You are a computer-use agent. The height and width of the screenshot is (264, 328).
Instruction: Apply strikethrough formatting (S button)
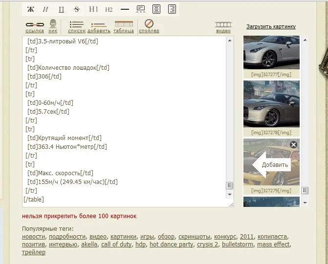tap(77, 9)
